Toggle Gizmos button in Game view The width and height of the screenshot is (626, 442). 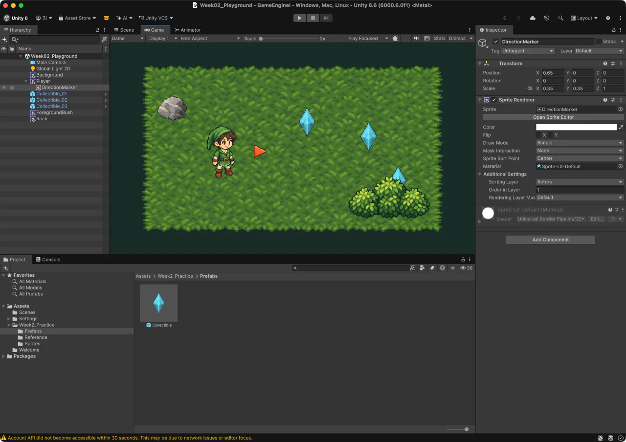[457, 38]
